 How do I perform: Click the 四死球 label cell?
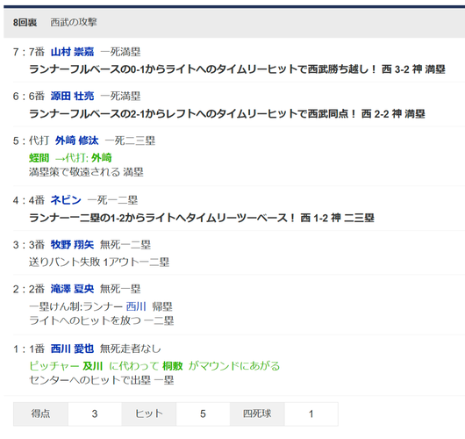point(257,414)
